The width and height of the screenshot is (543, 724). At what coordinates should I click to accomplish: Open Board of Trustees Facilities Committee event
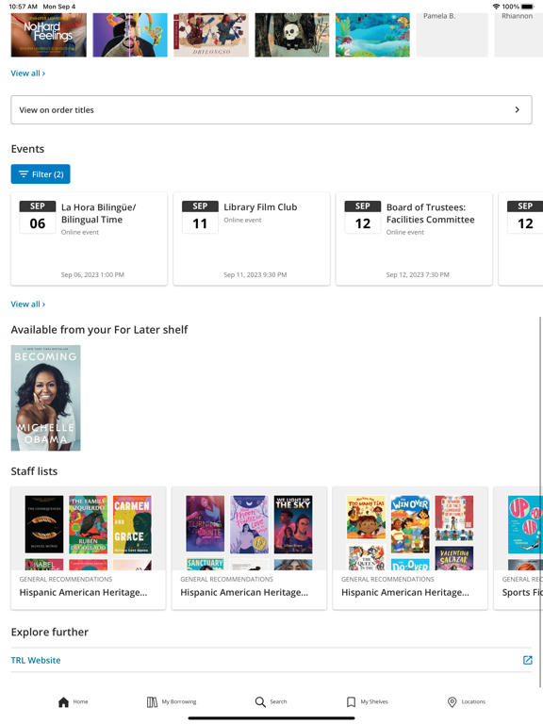[x=414, y=239]
